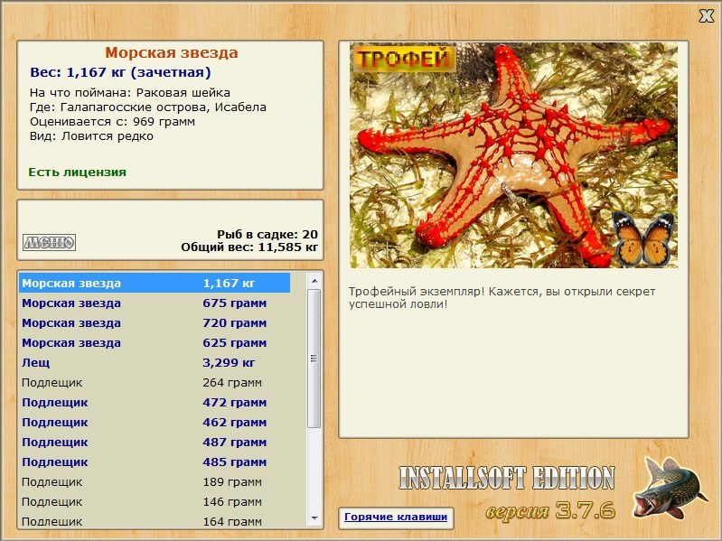Viewport: 722px width, 541px height.
Task: Select Подлещик 164 грамм row
Action: coord(155,521)
